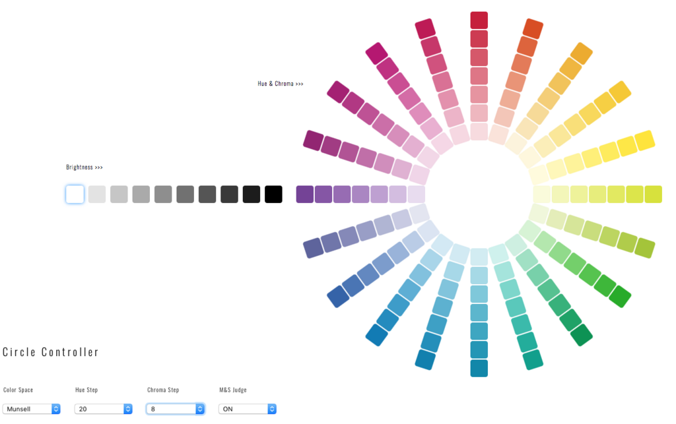This screenshot has width=676, height=424.
Task: Open the Color Space dropdown showing Munsell
Action: click(x=31, y=409)
